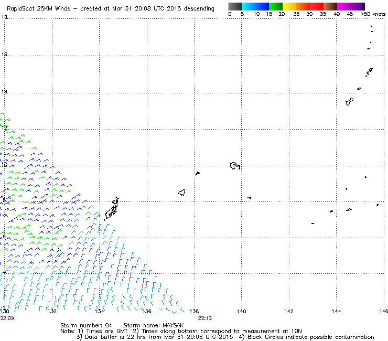Click the "45" legend scale label

(x=350, y=14)
